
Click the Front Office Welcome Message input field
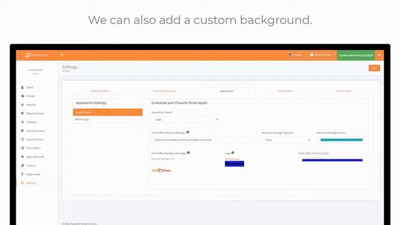[203, 140]
